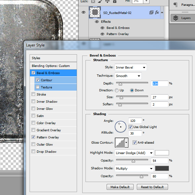Open the Layers panel button
195x195 pixels.
coord(183,18)
